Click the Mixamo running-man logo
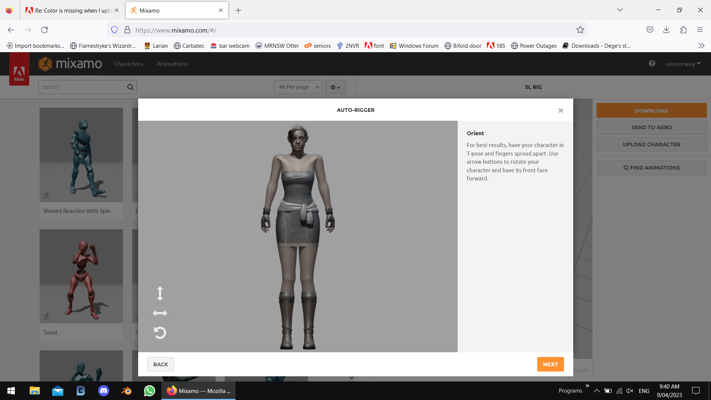This screenshot has width=711, height=400. click(46, 63)
